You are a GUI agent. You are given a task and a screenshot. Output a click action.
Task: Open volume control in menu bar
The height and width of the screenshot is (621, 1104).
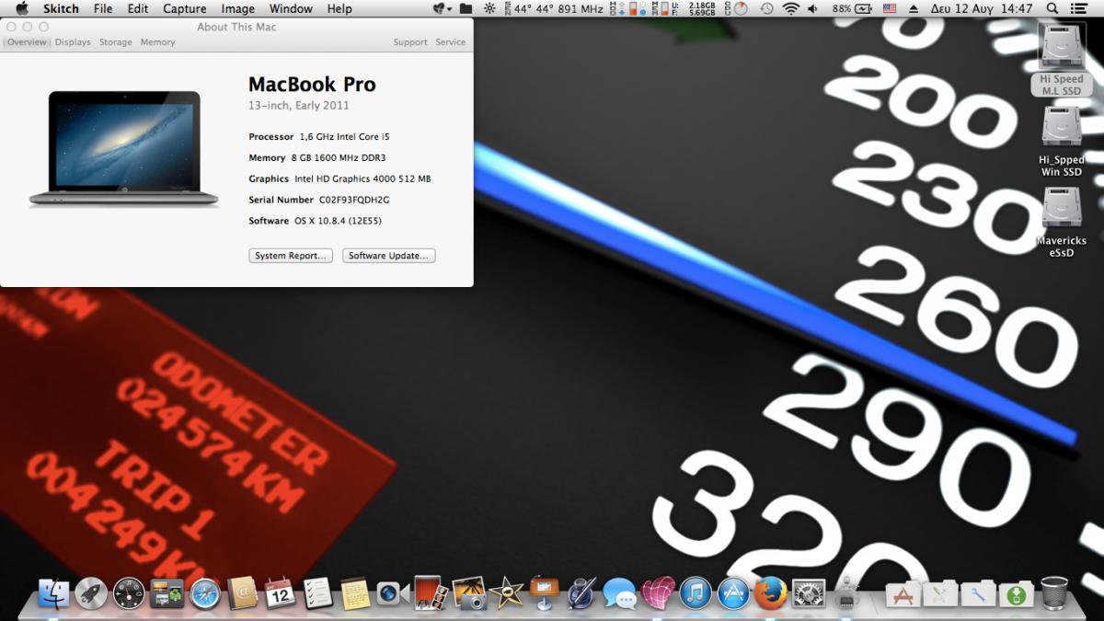(812, 8)
